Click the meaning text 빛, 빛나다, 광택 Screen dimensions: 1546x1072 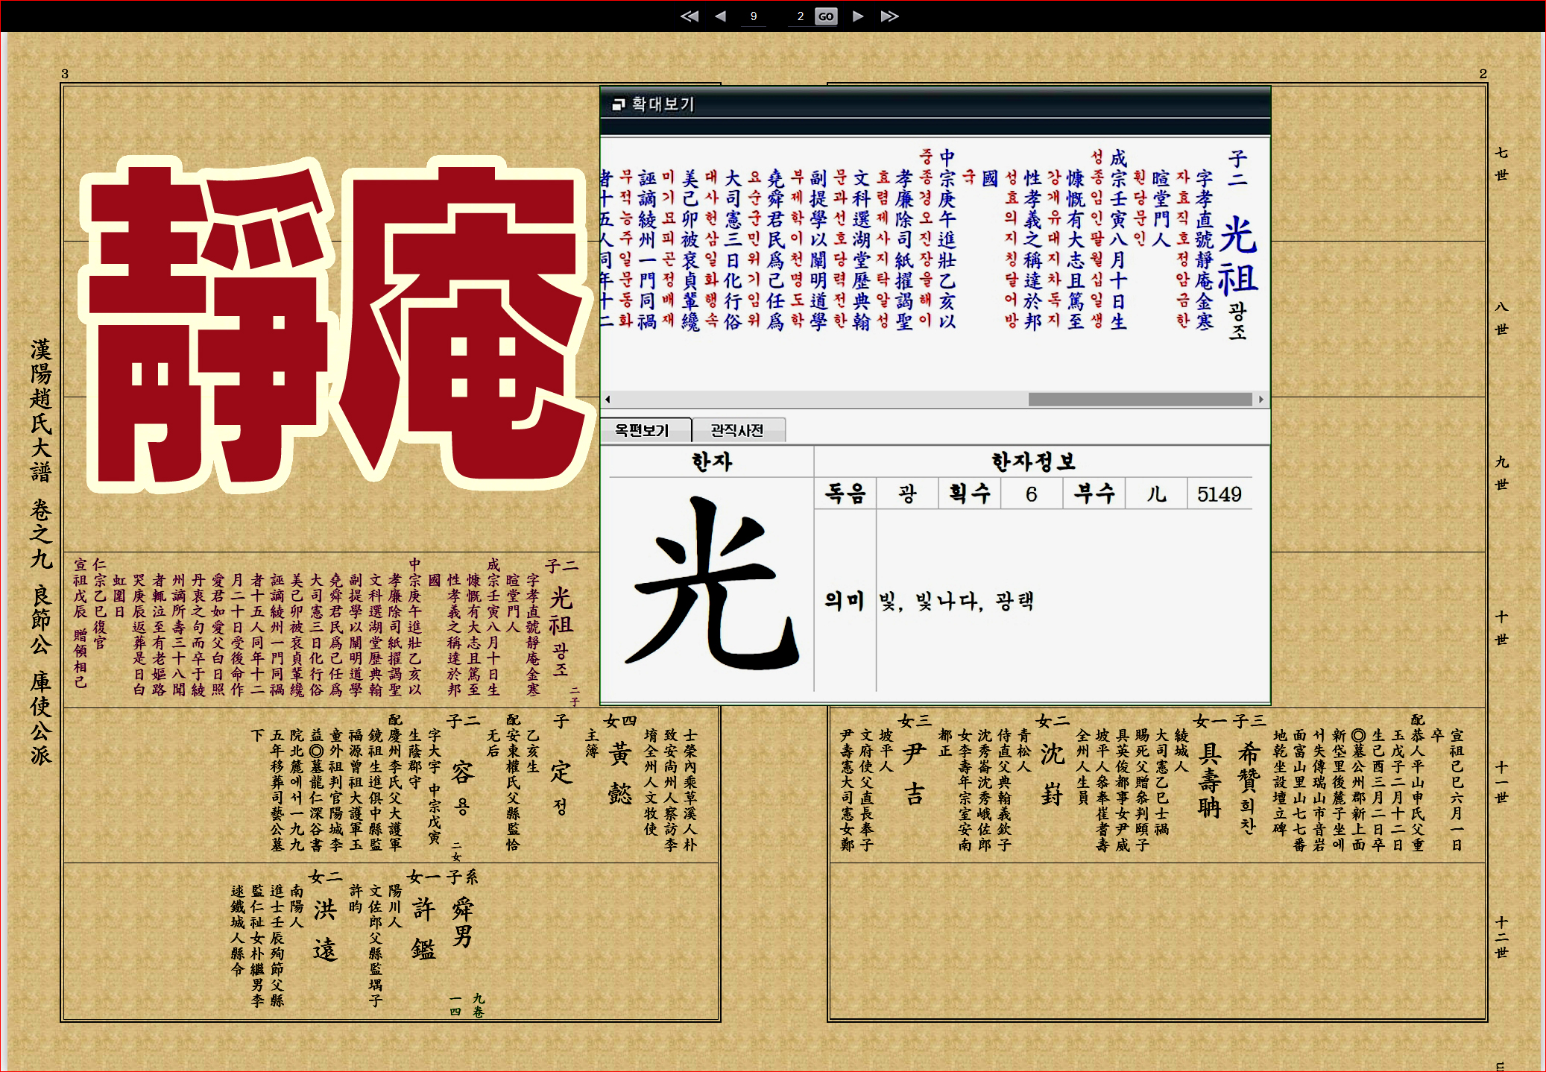pyautogui.click(x=956, y=602)
